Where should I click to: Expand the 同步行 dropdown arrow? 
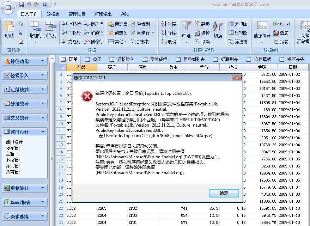[x=153, y=33]
